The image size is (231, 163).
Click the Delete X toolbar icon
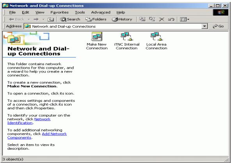coord(162,19)
